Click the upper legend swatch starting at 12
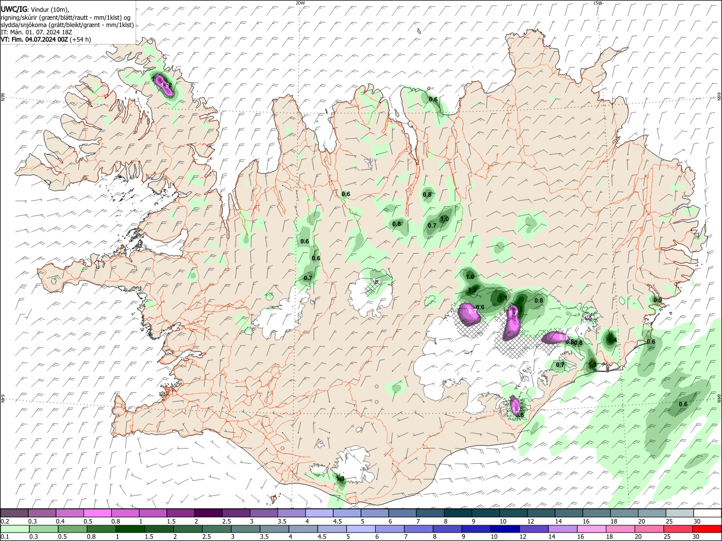Image resolution: width=722 pixels, height=541 pixels. tap(541, 513)
